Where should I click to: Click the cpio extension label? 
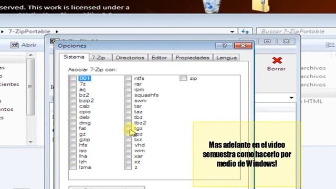(85, 112)
